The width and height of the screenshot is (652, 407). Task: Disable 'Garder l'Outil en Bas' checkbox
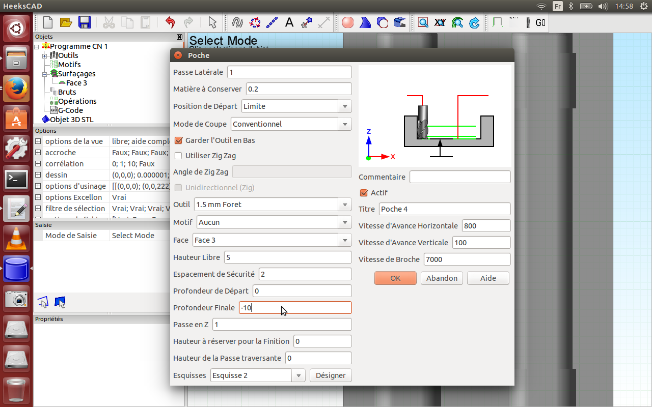(x=178, y=140)
